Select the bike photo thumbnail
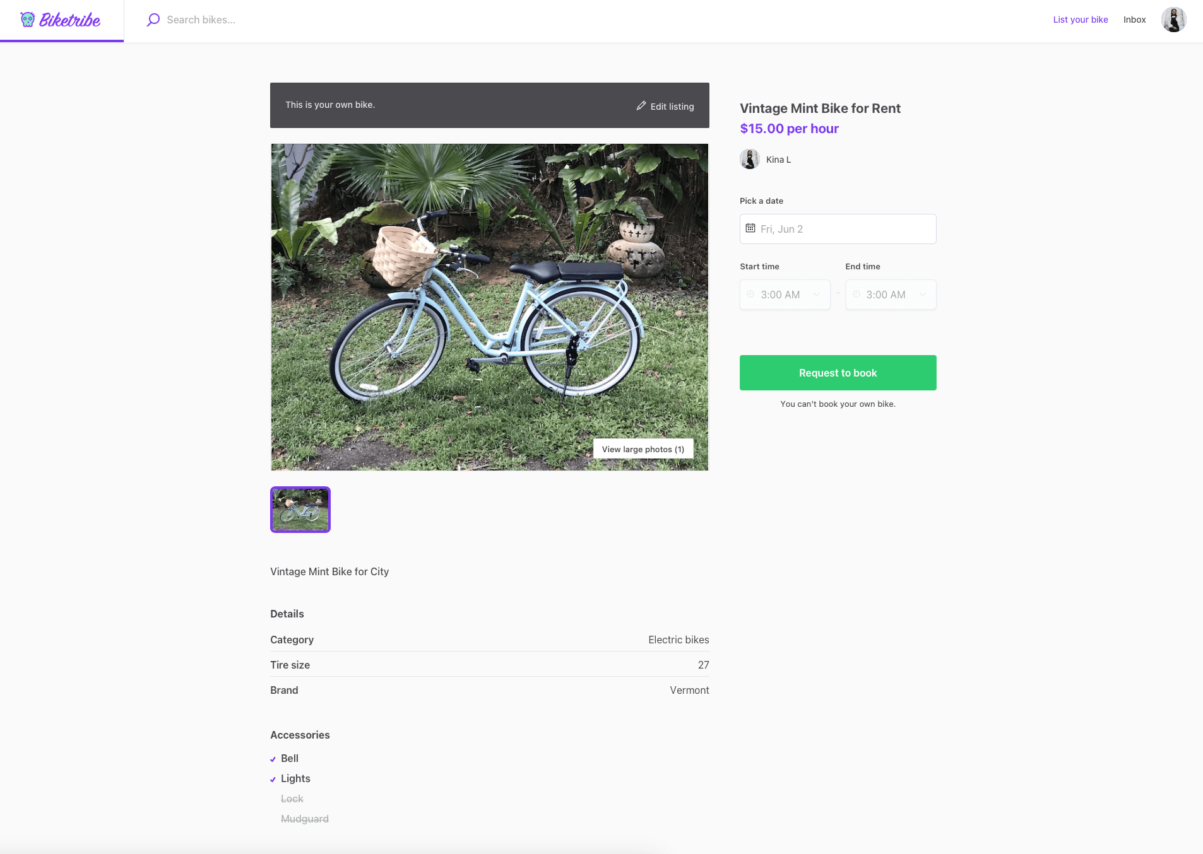 pyautogui.click(x=300, y=510)
